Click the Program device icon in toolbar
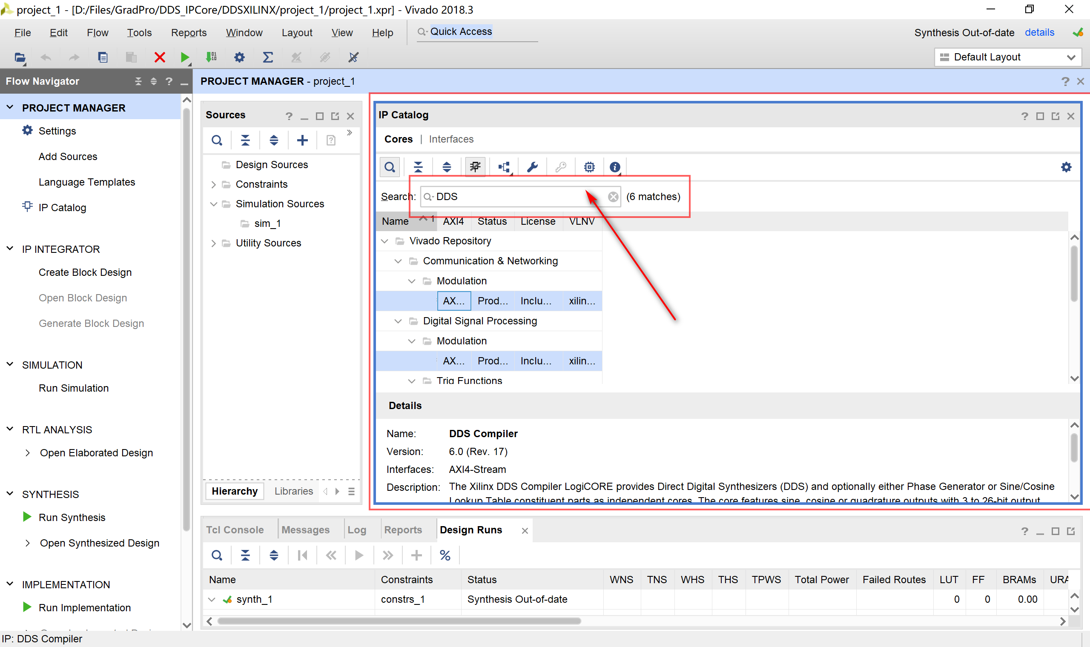Image resolution: width=1090 pixels, height=647 pixels. pyautogui.click(x=212, y=57)
